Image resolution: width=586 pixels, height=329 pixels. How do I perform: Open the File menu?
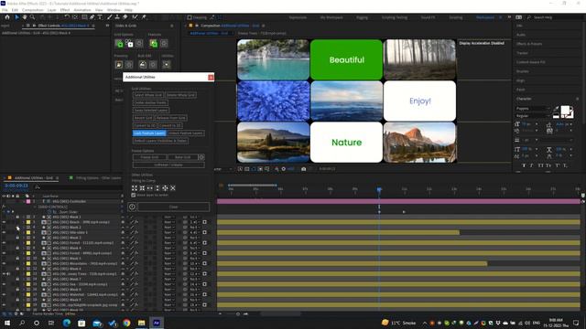(x=5, y=10)
